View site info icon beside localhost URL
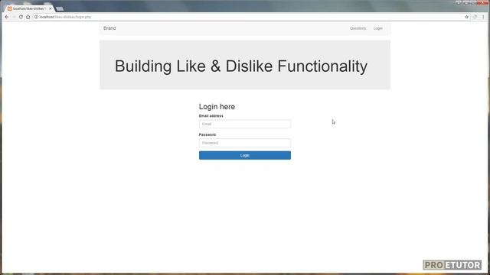The image size is (490, 275). (x=36, y=17)
